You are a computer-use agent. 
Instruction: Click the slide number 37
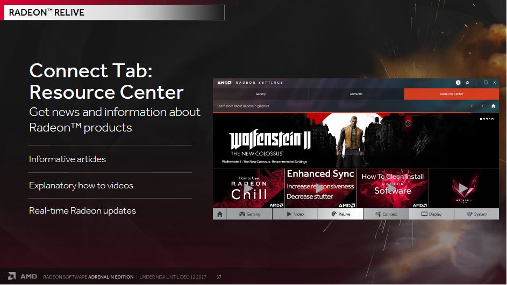219,277
